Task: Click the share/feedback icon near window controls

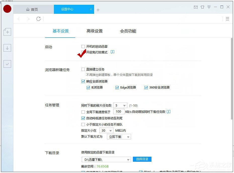Action: pyautogui.click(x=202, y=7)
